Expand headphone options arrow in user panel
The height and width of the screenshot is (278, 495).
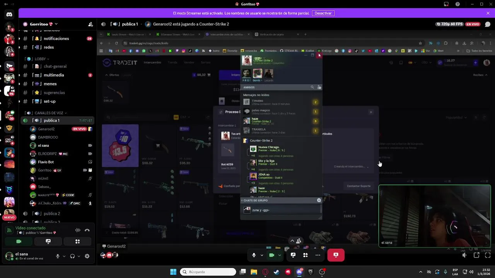(x=79, y=256)
